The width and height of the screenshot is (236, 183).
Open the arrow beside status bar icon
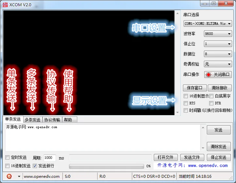click(19, 176)
